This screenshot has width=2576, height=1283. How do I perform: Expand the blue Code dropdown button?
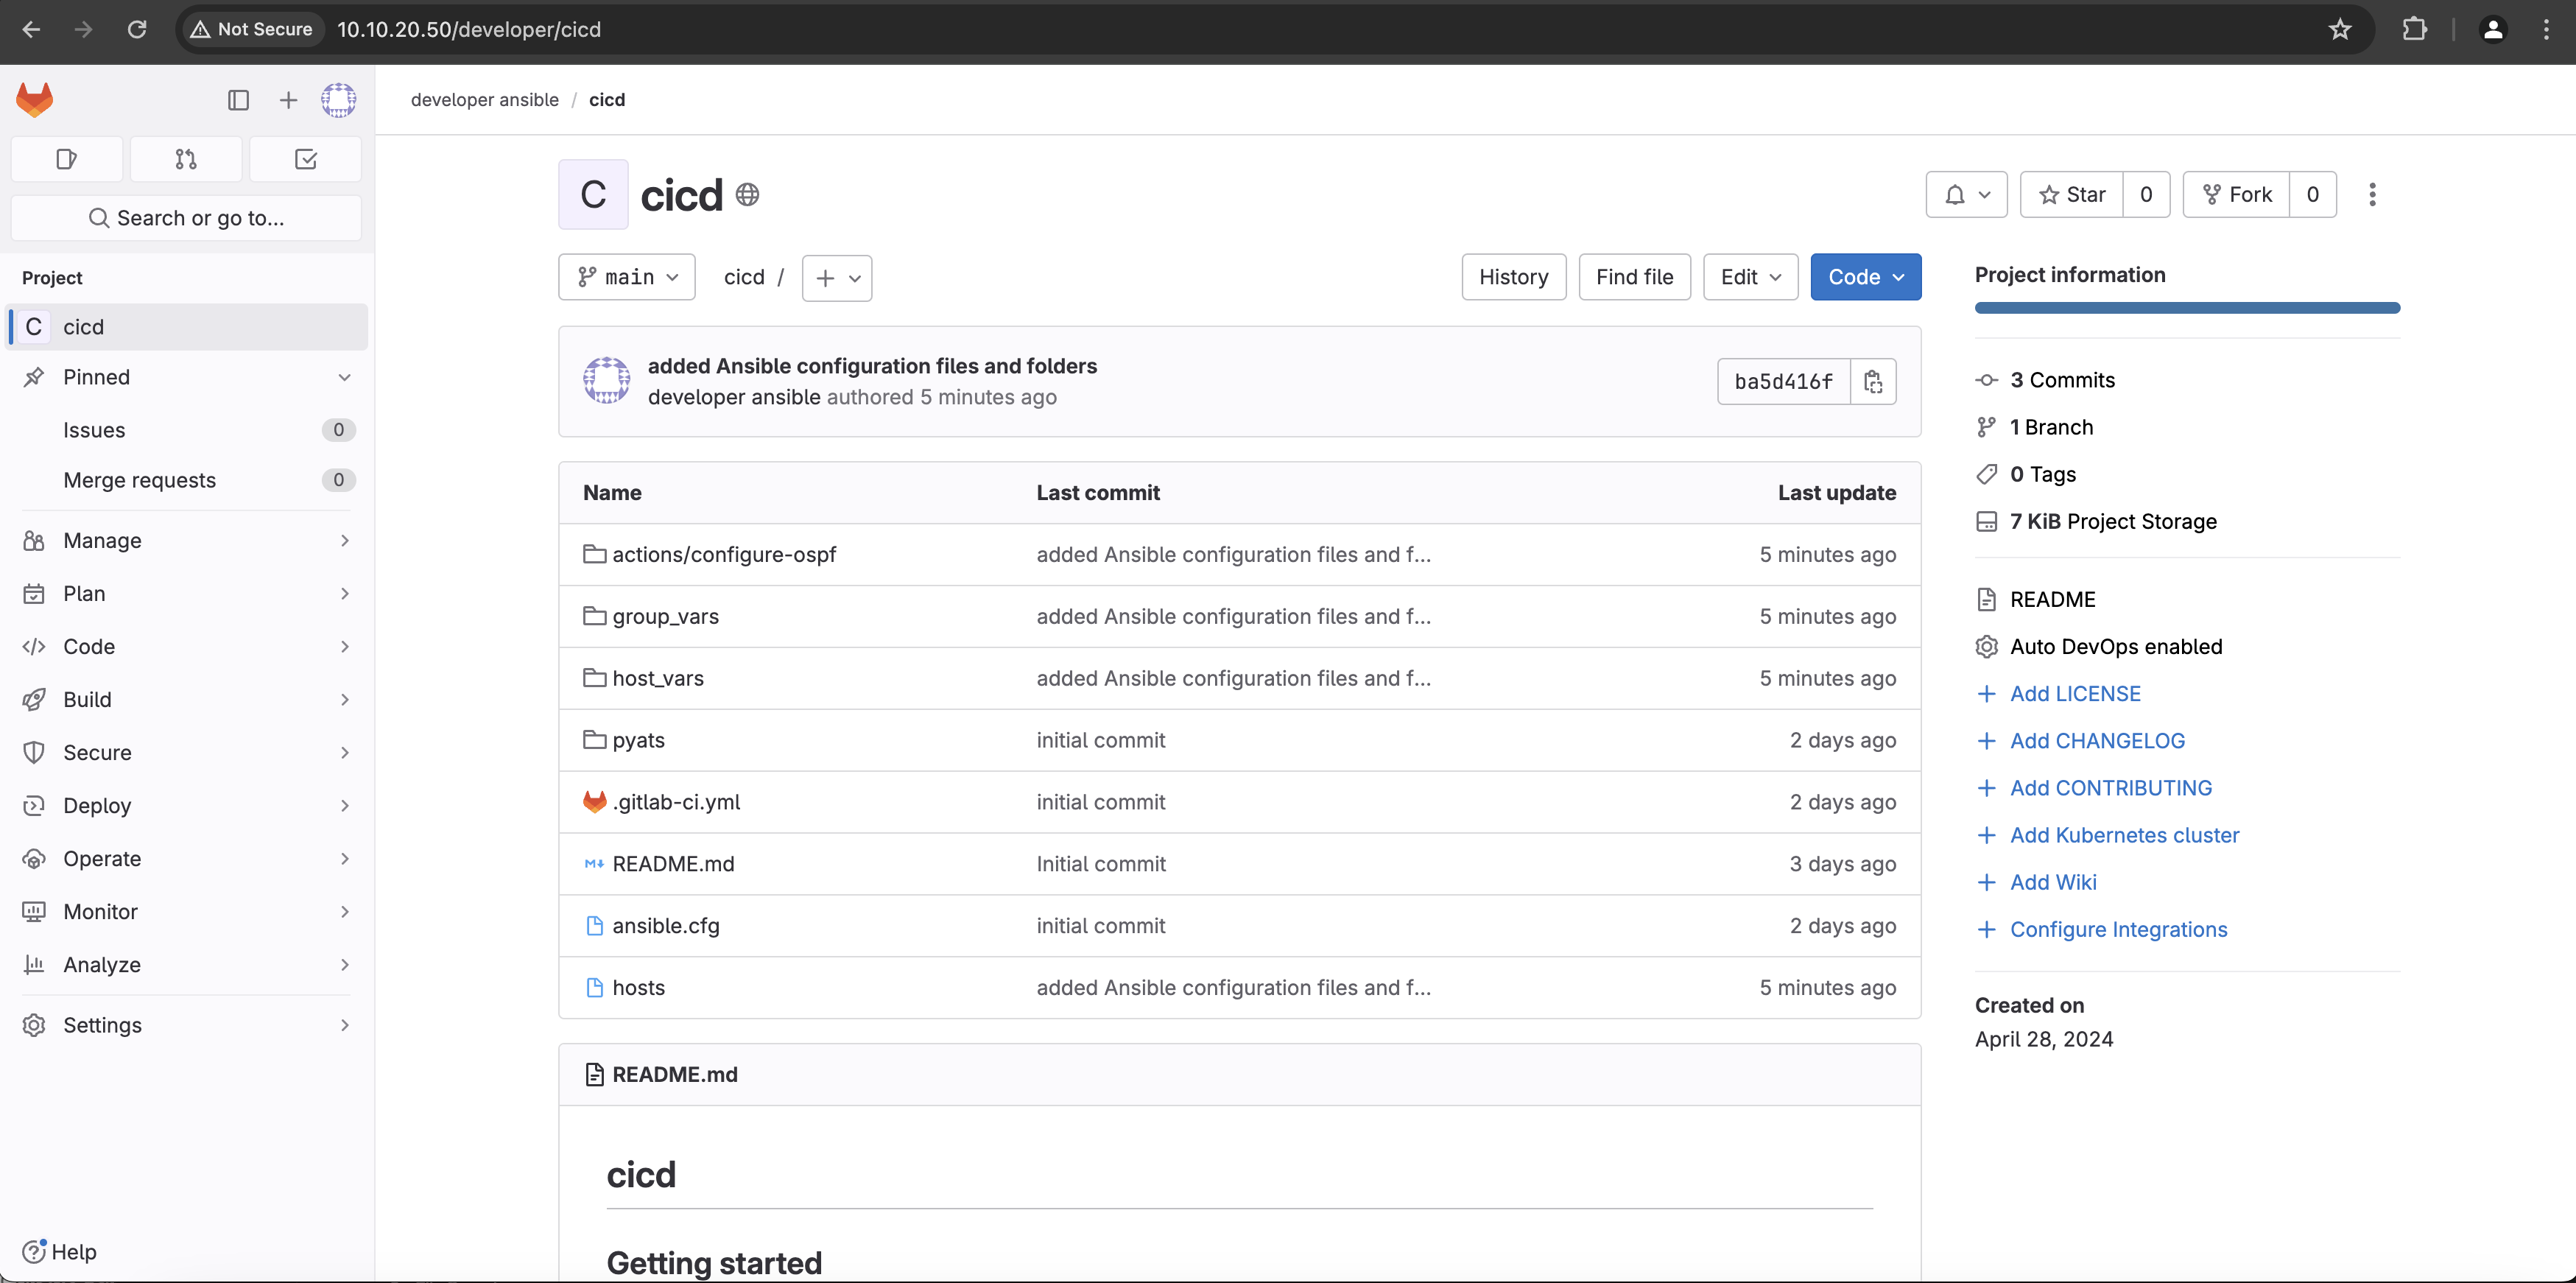(1865, 277)
